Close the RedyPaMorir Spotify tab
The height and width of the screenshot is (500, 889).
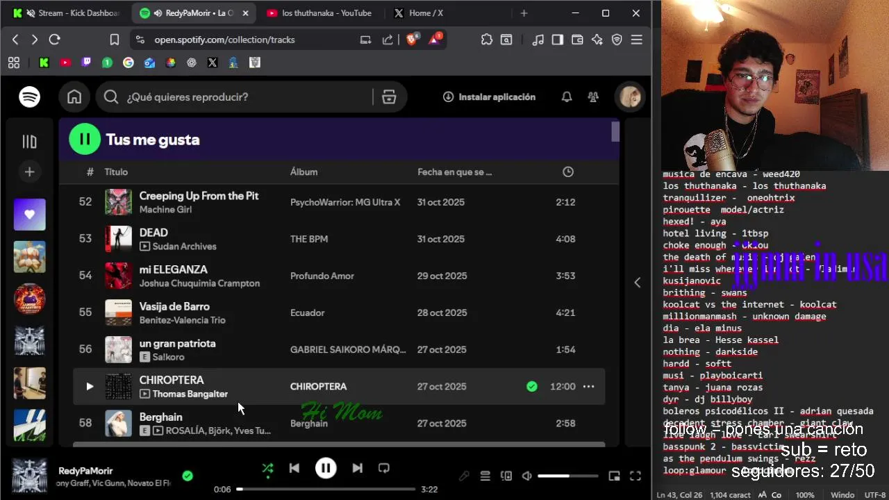(245, 13)
